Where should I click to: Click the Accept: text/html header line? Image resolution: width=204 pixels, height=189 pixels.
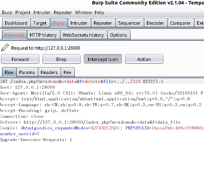95,99
